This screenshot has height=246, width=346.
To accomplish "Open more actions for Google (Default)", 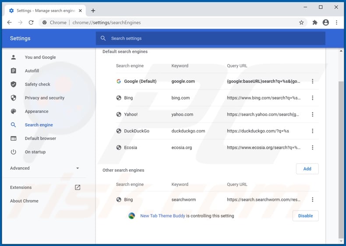I will 312,81.
